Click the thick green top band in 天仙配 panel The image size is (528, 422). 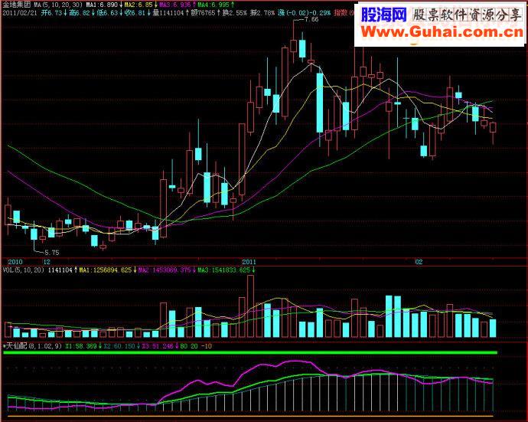tap(250, 352)
